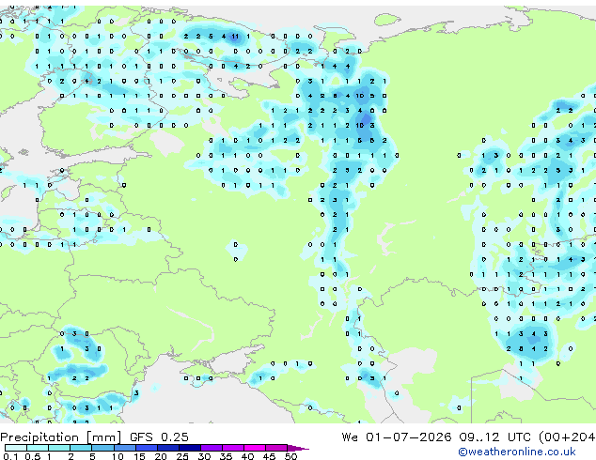Image resolution: width=596 pixels, height=460 pixels.
Task: Click the legend swatch between 45 and 50
Action: [276, 448]
